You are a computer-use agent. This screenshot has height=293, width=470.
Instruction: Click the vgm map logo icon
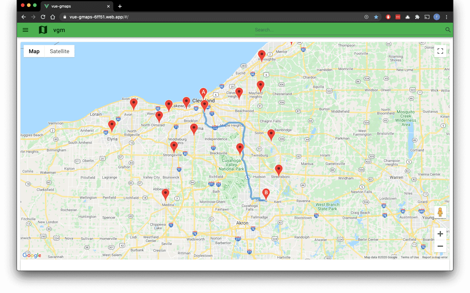[43, 30]
